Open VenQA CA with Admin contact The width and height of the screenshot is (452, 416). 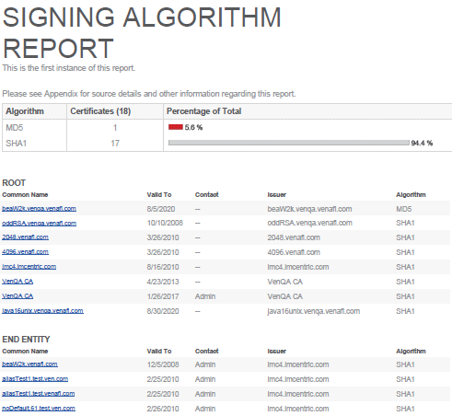pos(17,296)
